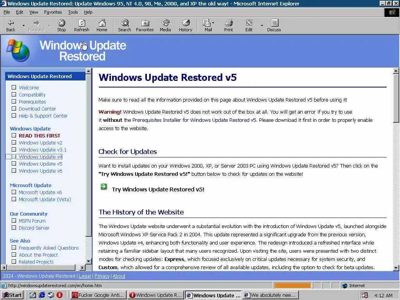Open the Help menu
Image resolution: width=400 pixels, height=300 pixels.
pos(88,12)
